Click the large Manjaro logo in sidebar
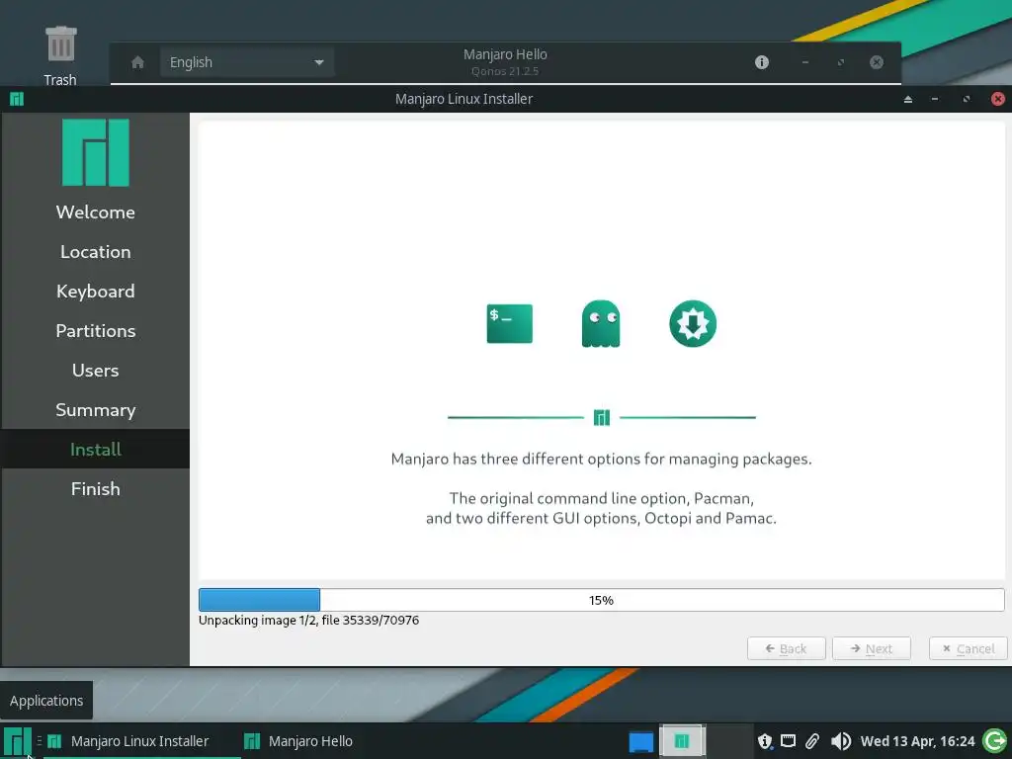The height and width of the screenshot is (759, 1012). (x=96, y=152)
